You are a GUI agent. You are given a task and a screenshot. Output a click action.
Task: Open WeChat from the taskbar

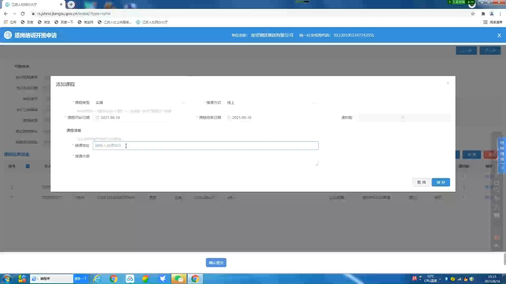point(179,278)
